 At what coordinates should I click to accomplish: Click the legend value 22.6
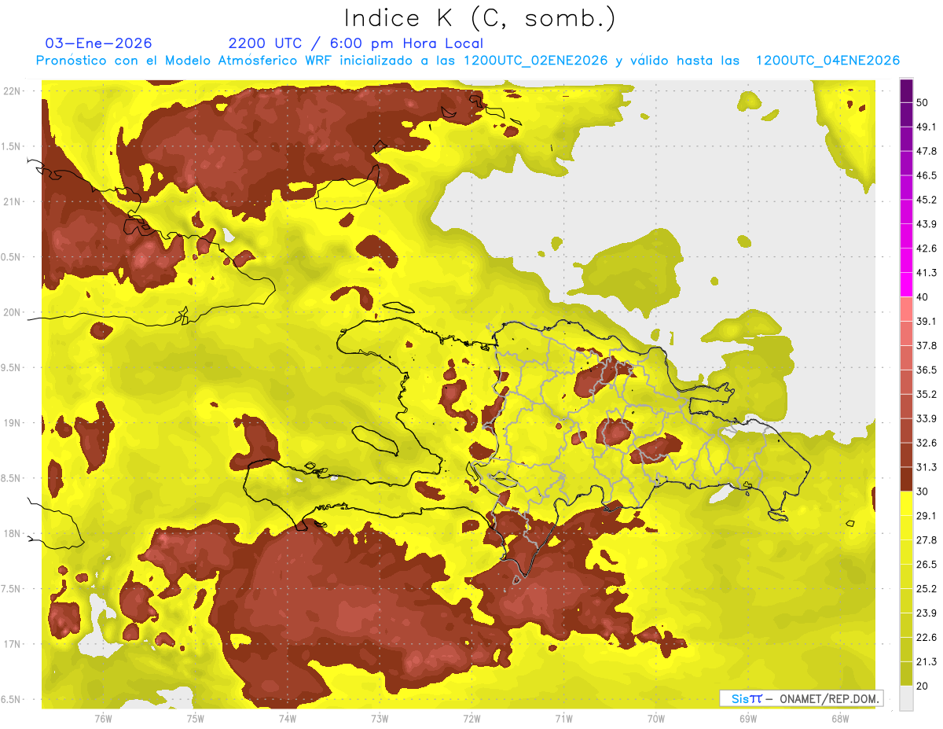(926, 637)
